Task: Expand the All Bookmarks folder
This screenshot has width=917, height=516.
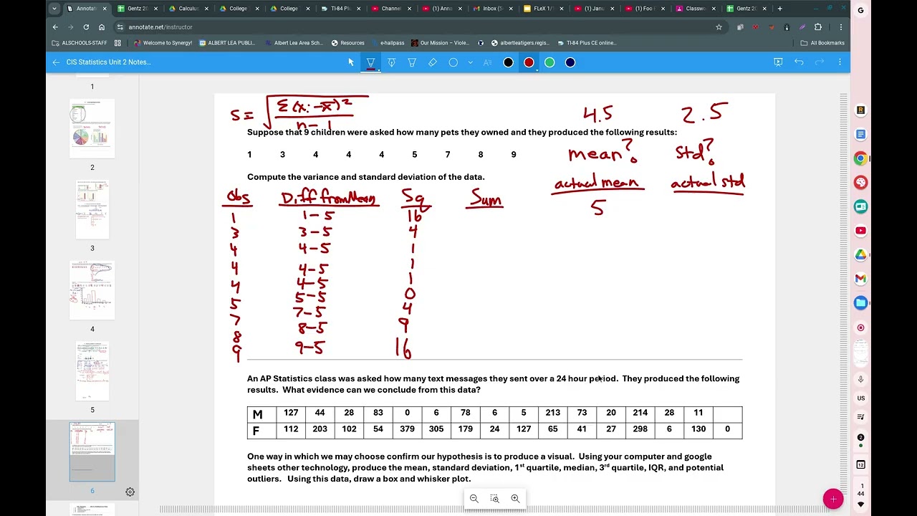Action: click(x=822, y=43)
